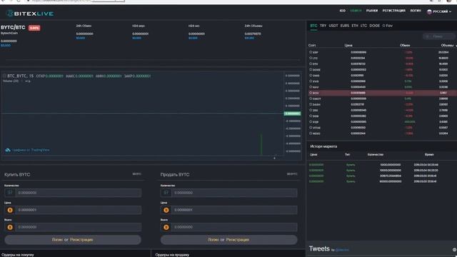457x257 pixels.
Task: Click the BitexLive logo
Action: [x=30, y=14]
